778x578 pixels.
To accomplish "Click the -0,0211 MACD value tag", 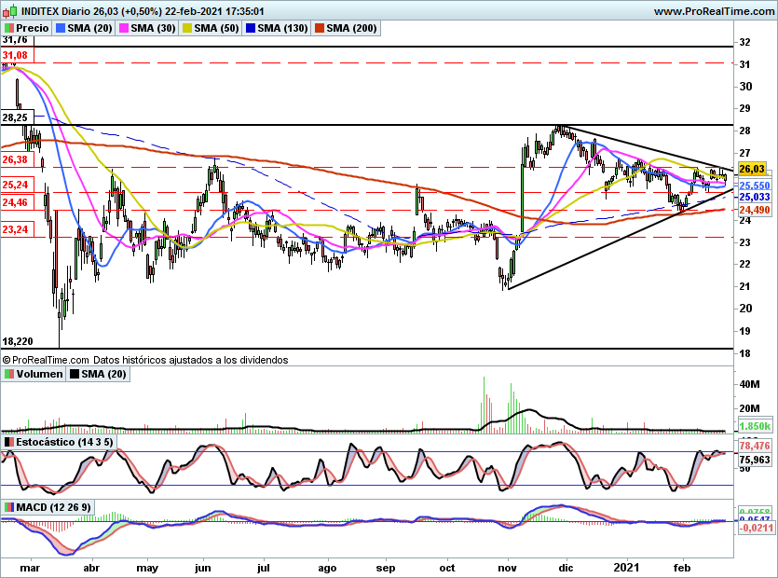I will (756, 528).
